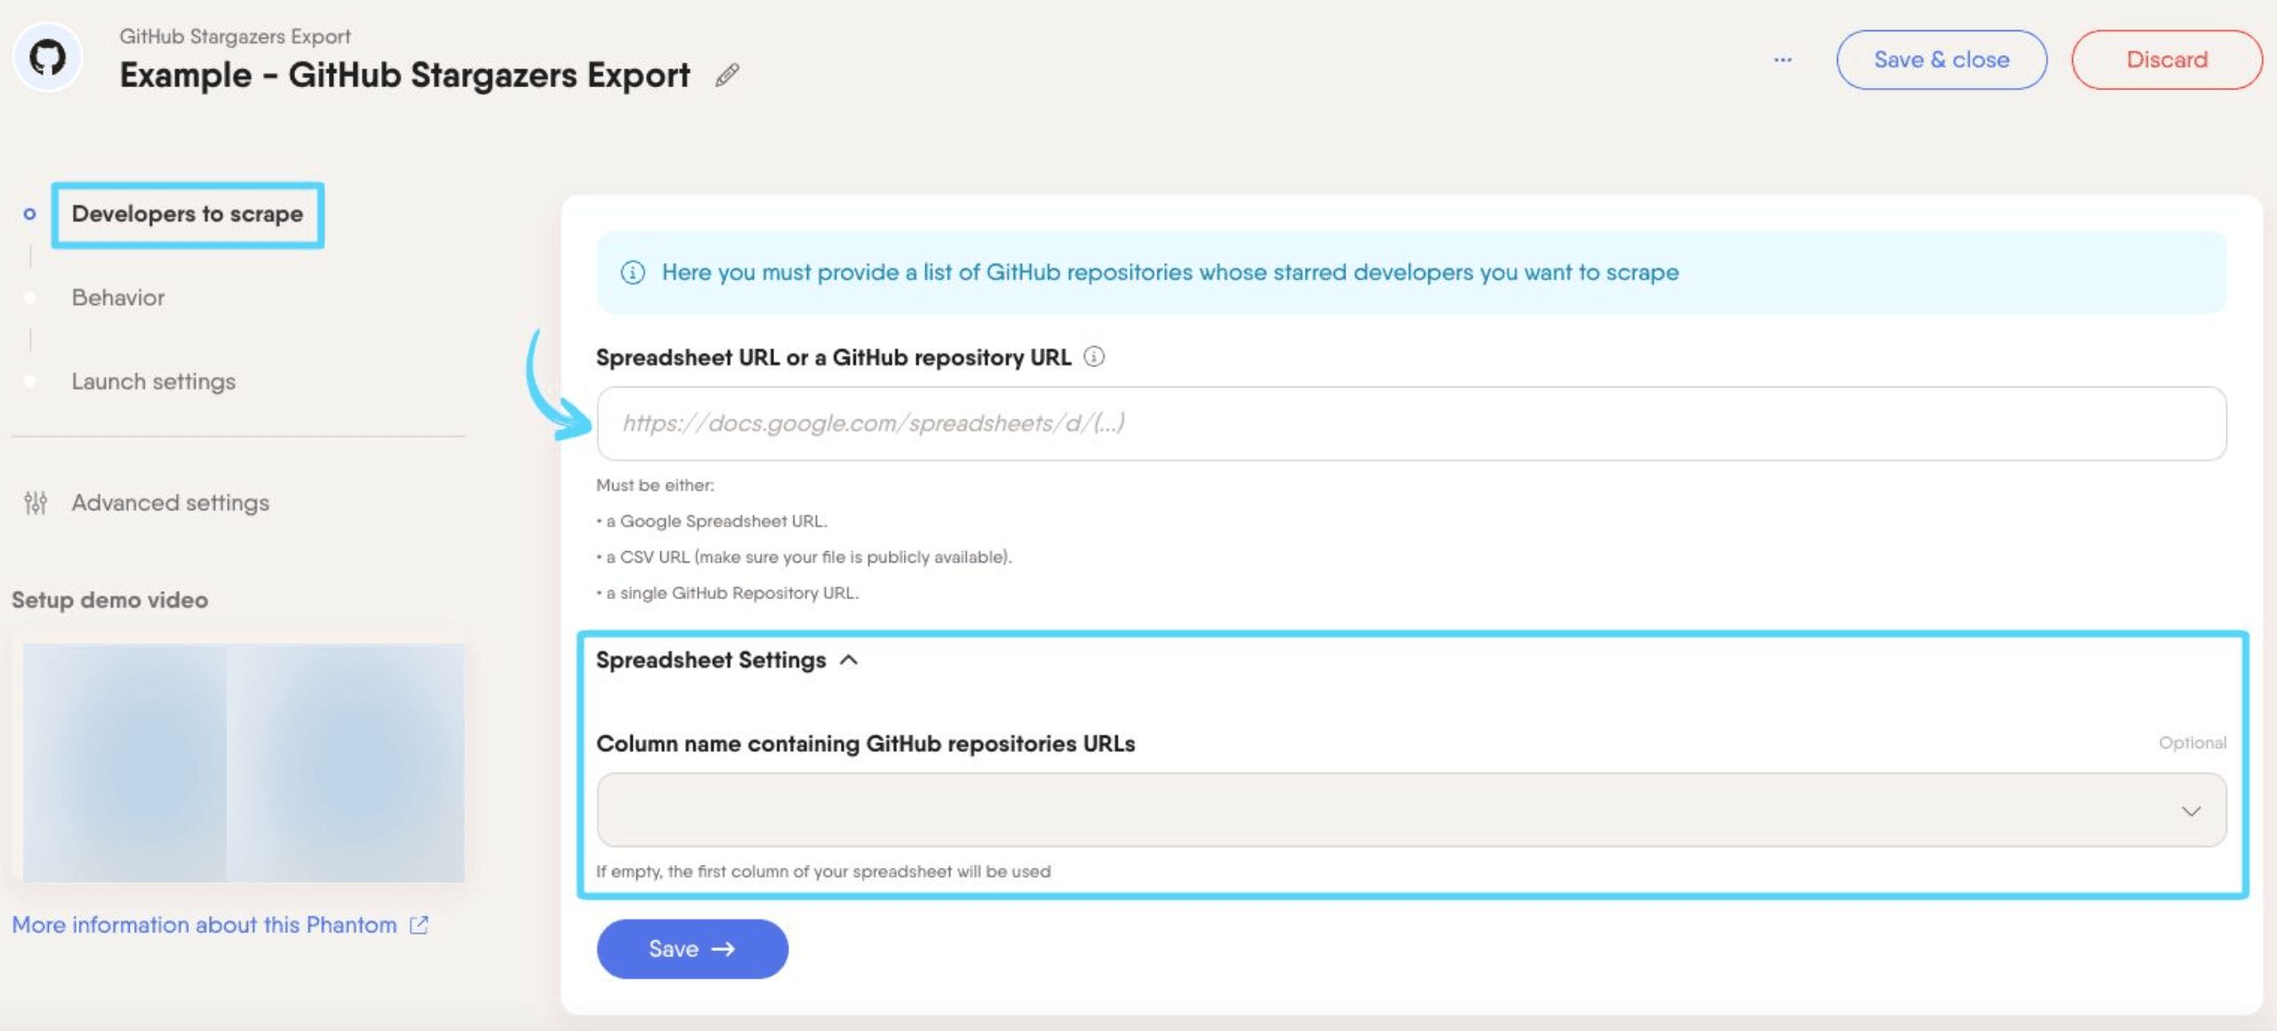2277x1031 pixels.
Task: Go to Developers to scrape step
Action: (188, 214)
